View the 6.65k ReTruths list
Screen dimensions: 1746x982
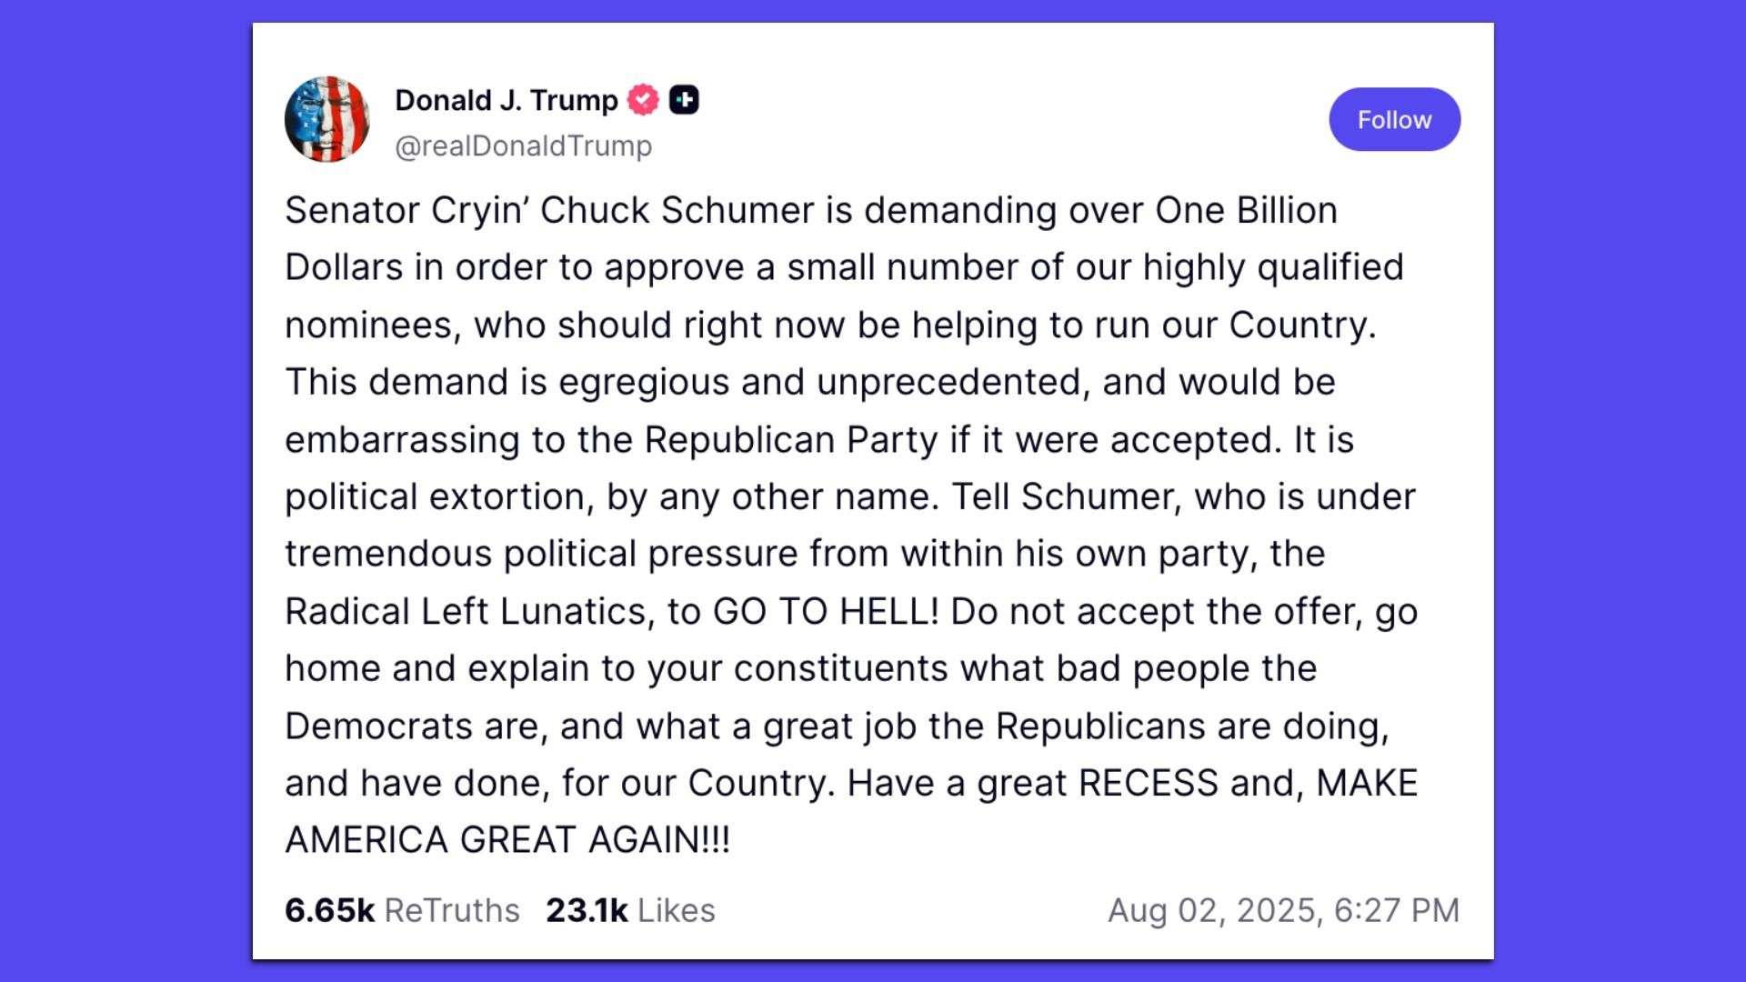(x=402, y=910)
